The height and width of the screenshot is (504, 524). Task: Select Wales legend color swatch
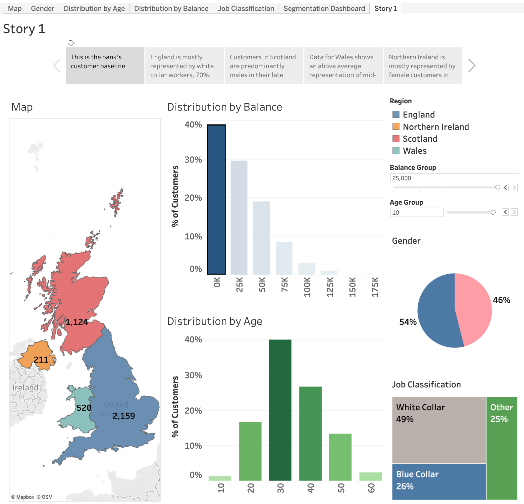pyautogui.click(x=396, y=151)
